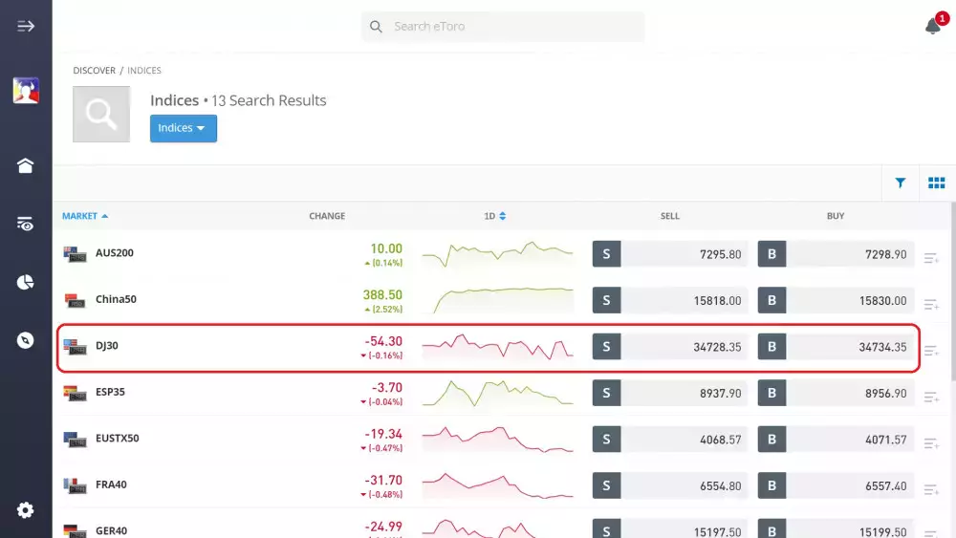Viewport: 956px width, 538px height.
Task: Open the filter funnel icon
Action: click(x=900, y=183)
